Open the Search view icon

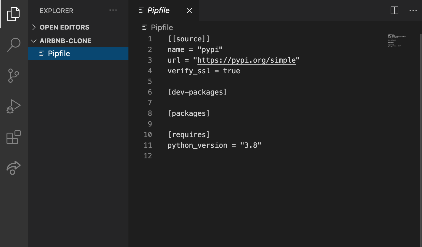(x=14, y=45)
